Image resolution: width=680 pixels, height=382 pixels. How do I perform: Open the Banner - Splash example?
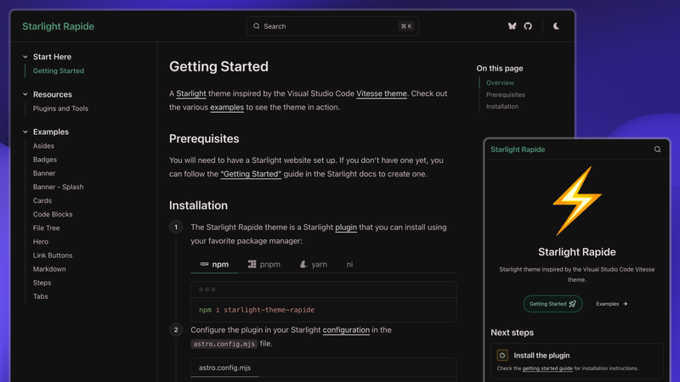58,187
